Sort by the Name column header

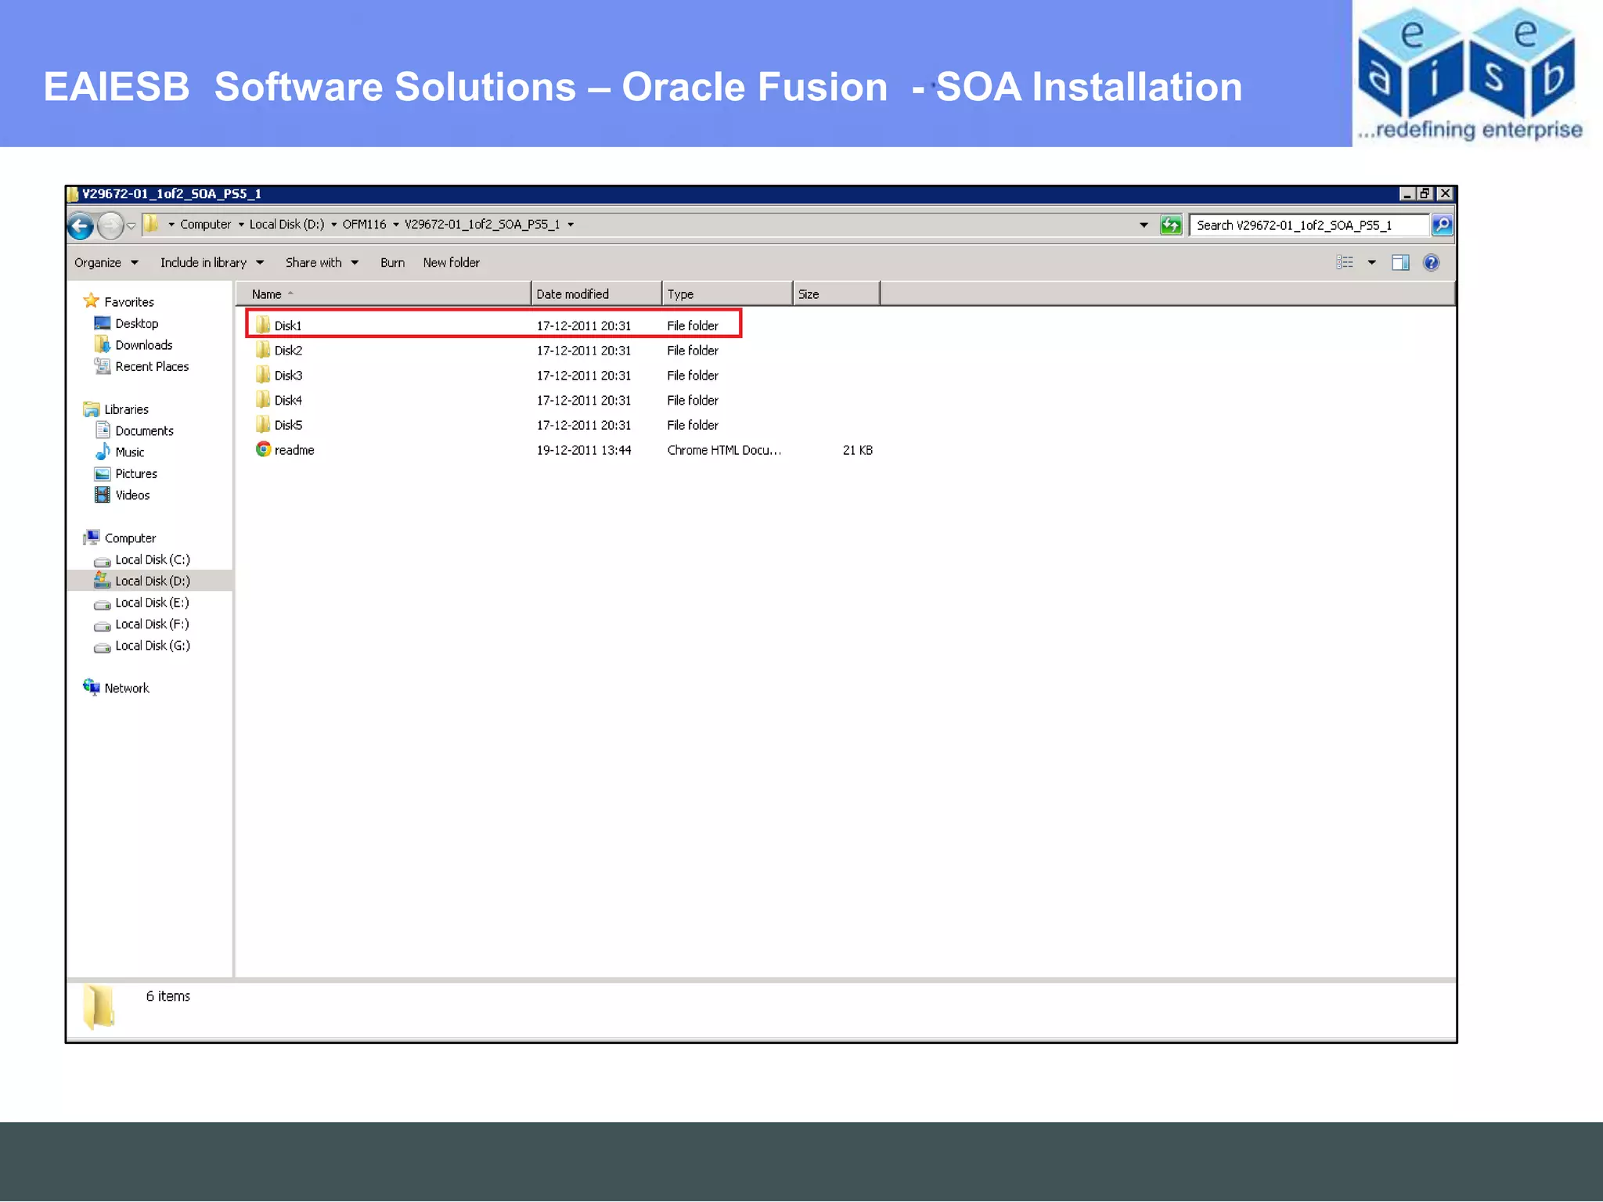coord(384,294)
